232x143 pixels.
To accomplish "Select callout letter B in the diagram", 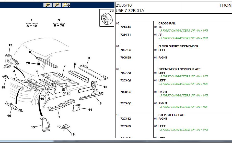I will click(30, 52).
